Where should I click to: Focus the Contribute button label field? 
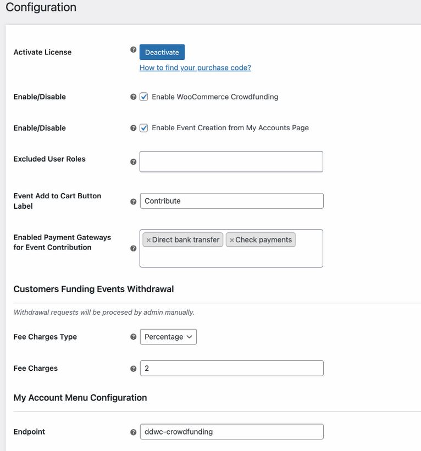tap(231, 201)
